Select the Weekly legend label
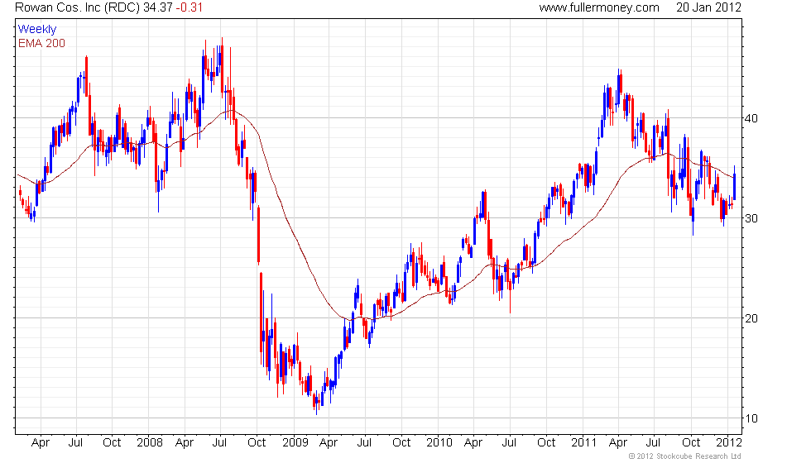811x463 pixels. coord(36,30)
